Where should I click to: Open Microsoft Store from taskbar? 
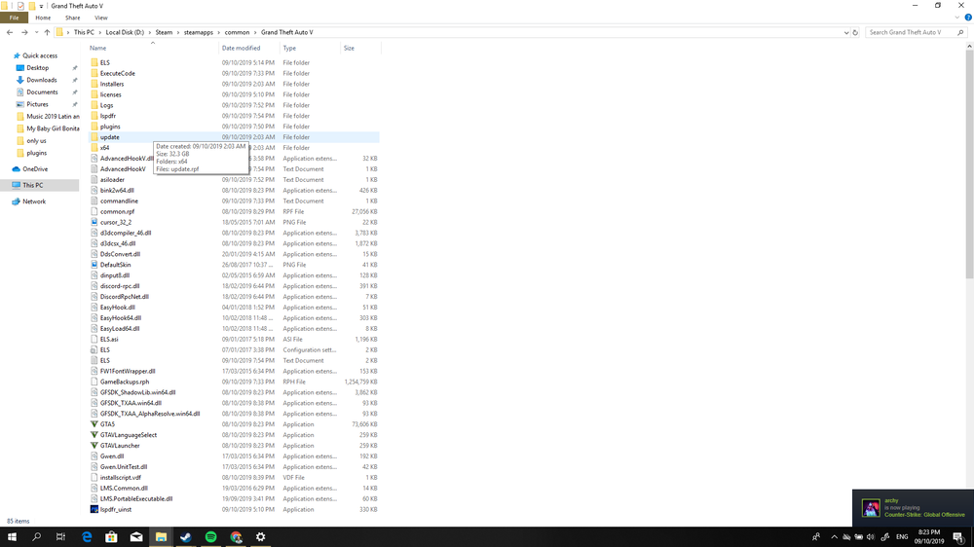pos(111,537)
